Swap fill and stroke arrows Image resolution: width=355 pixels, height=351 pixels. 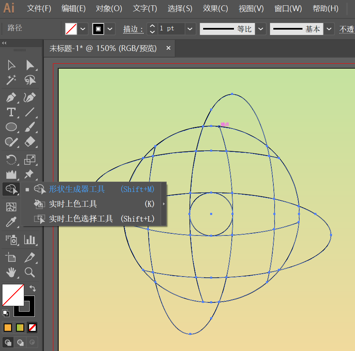click(33, 289)
